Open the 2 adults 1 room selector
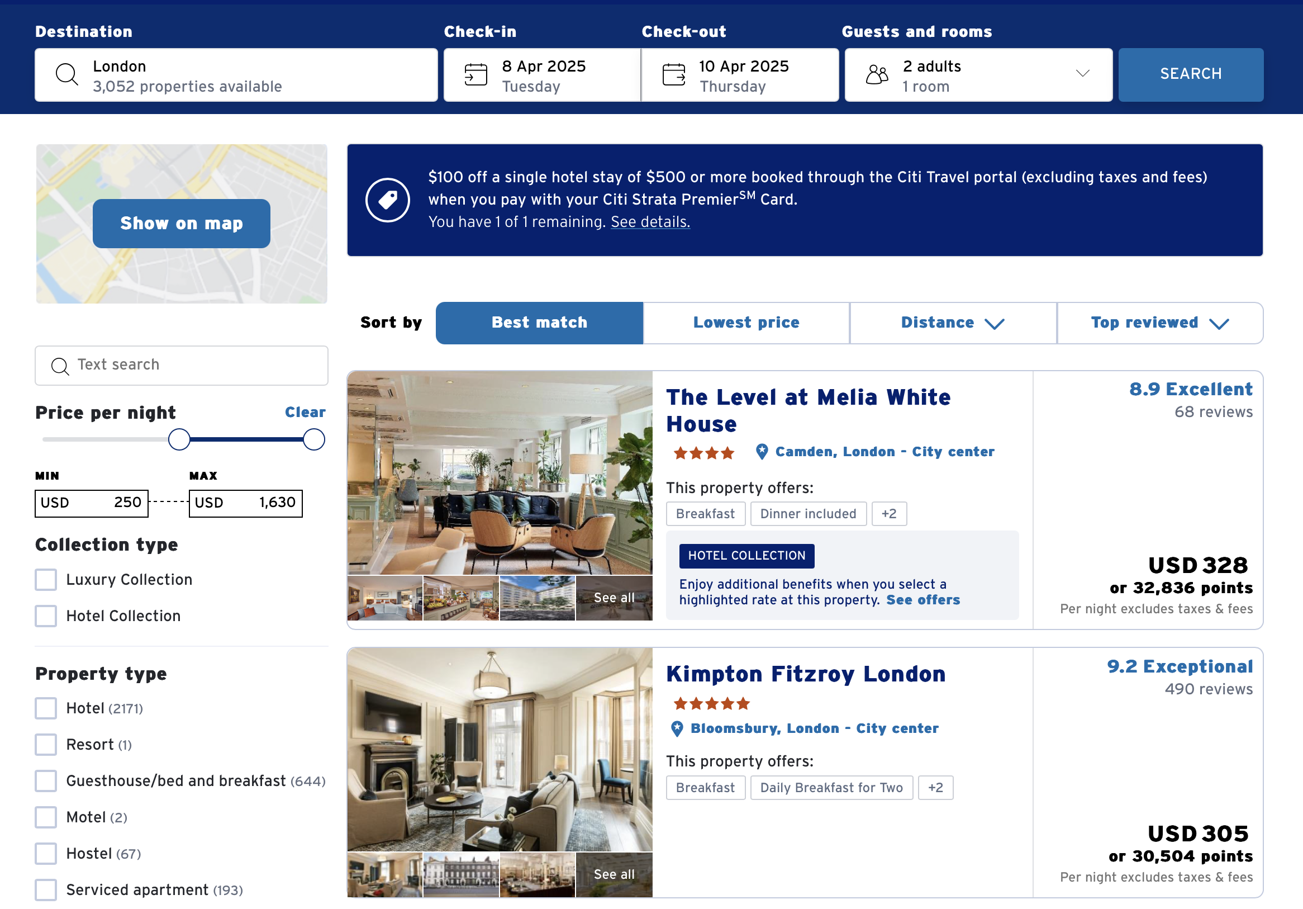The width and height of the screenshot is (1303, 909). [x=978, y=75]
